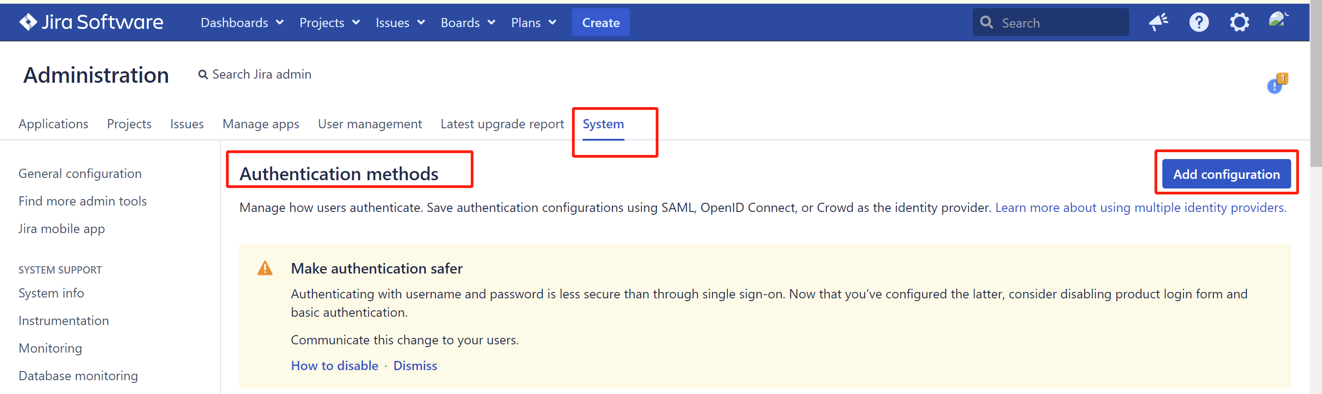Open the notification alert badge icon

click(1276, 84)
